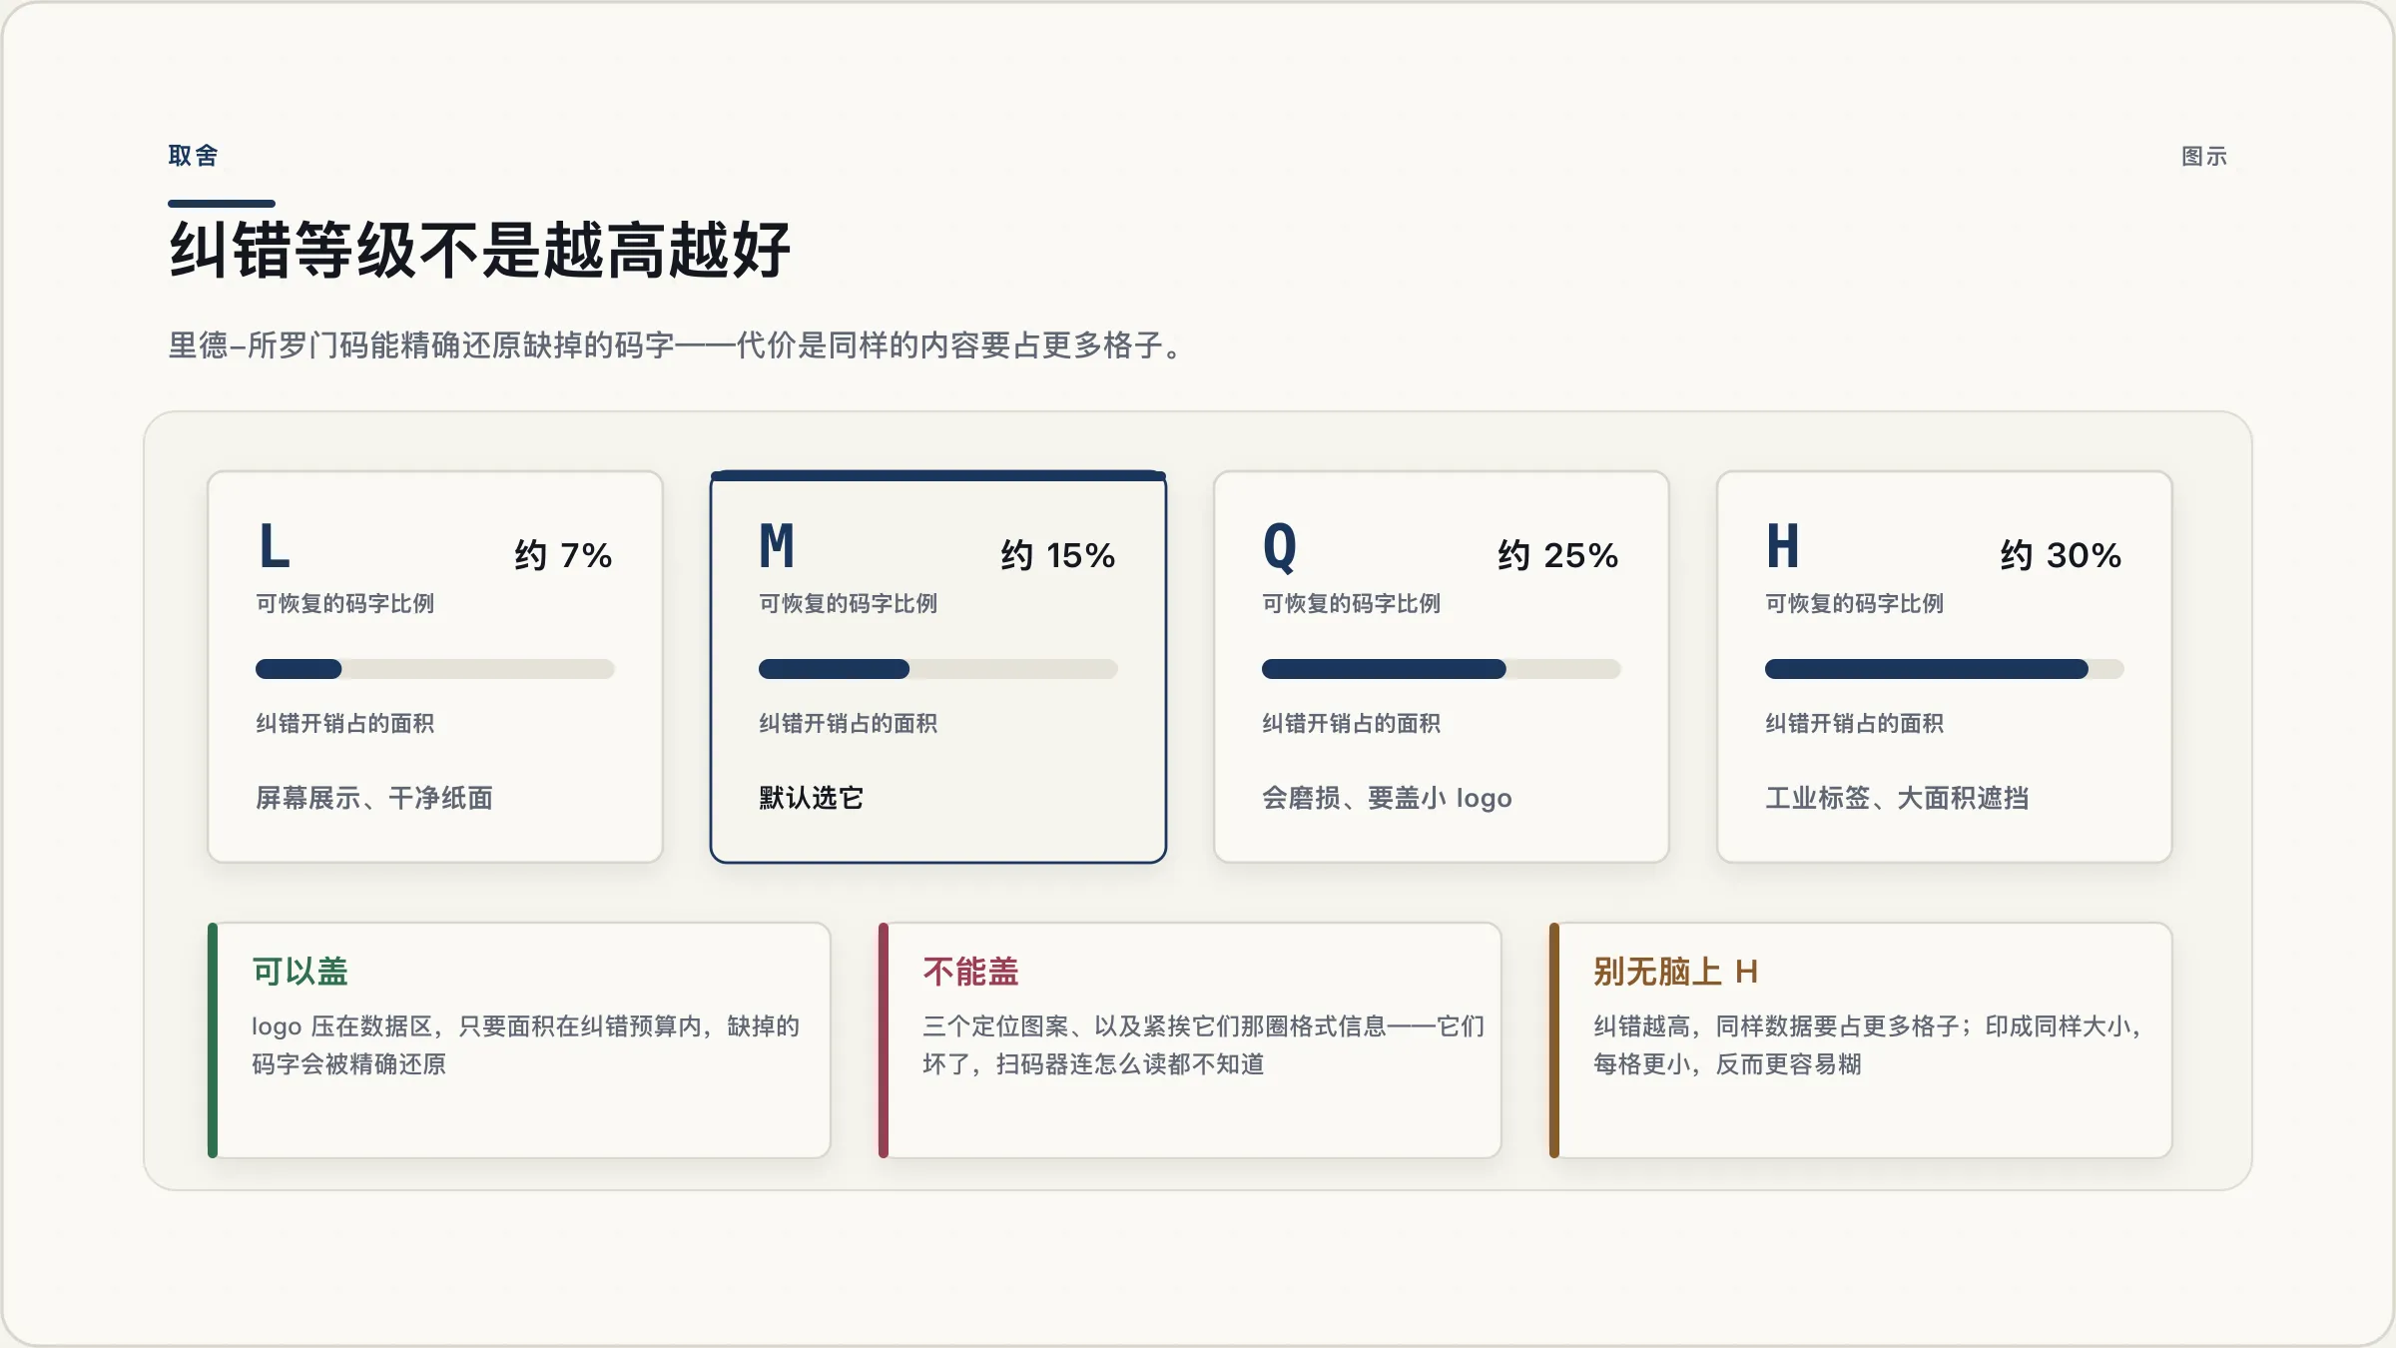The width and height of the screenshot is (2396, 1348).
Task: Click 纠错开销占的面积 in the Q card
Action: (x=1352, y=723)
